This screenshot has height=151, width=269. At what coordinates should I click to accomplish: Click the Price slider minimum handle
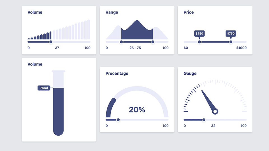pos(199,42)
